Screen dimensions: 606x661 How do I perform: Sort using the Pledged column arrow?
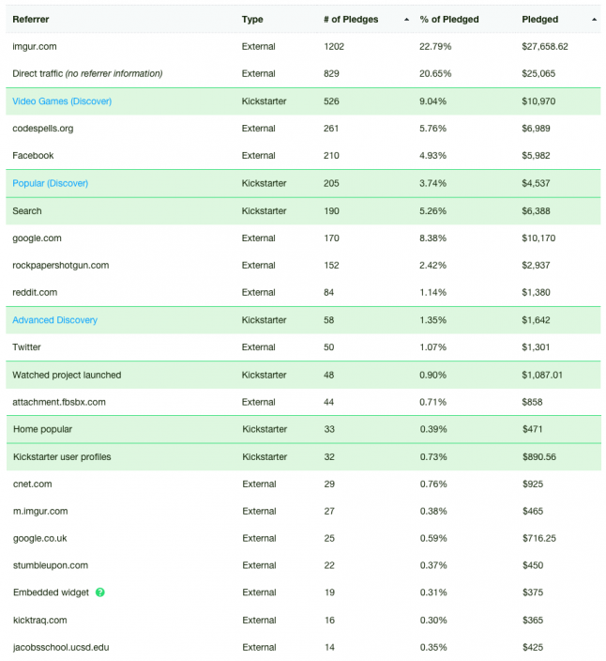pyautogui.click(x=594, y=20)
